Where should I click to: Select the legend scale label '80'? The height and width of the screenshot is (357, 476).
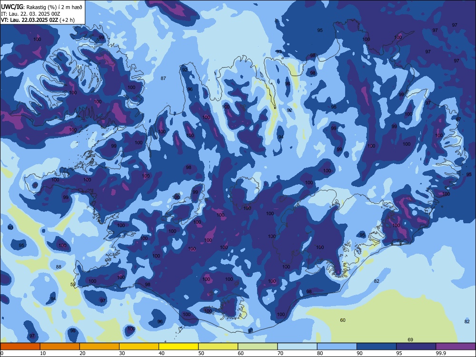pos(320,353)
